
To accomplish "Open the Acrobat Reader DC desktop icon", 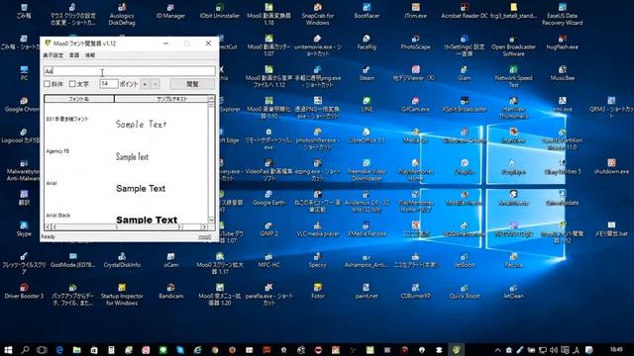I will point(465,12).
